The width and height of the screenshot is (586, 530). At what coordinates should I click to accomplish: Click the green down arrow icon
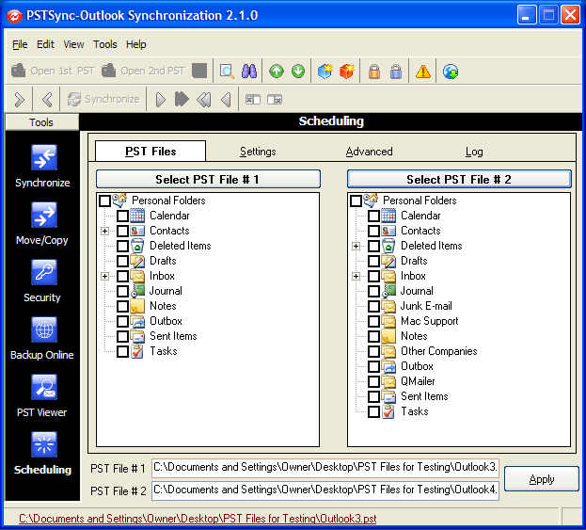pos(298,71)
